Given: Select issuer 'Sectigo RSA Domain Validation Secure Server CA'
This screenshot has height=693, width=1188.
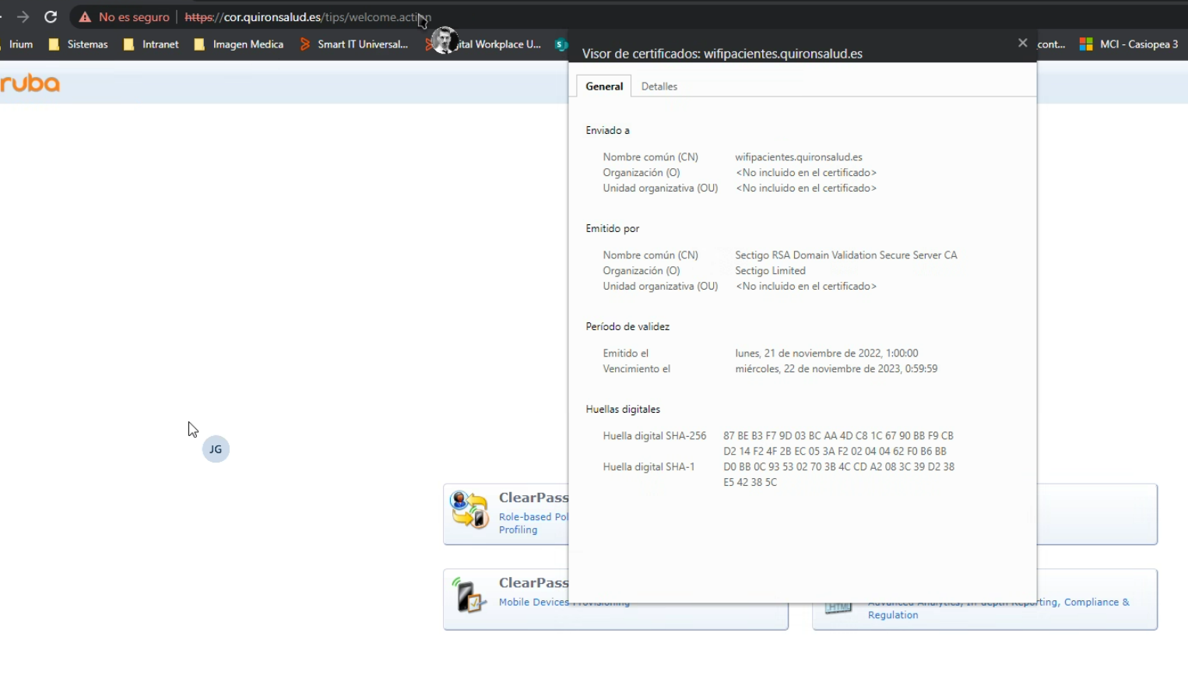Looking at the screenshot, I should 846,255.
